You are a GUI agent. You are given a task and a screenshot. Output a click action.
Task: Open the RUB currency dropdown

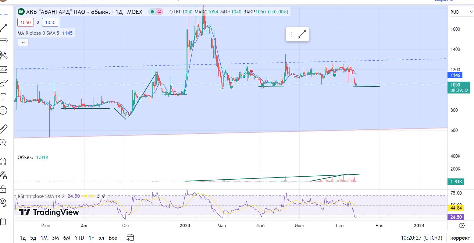[x=461, y=12]
